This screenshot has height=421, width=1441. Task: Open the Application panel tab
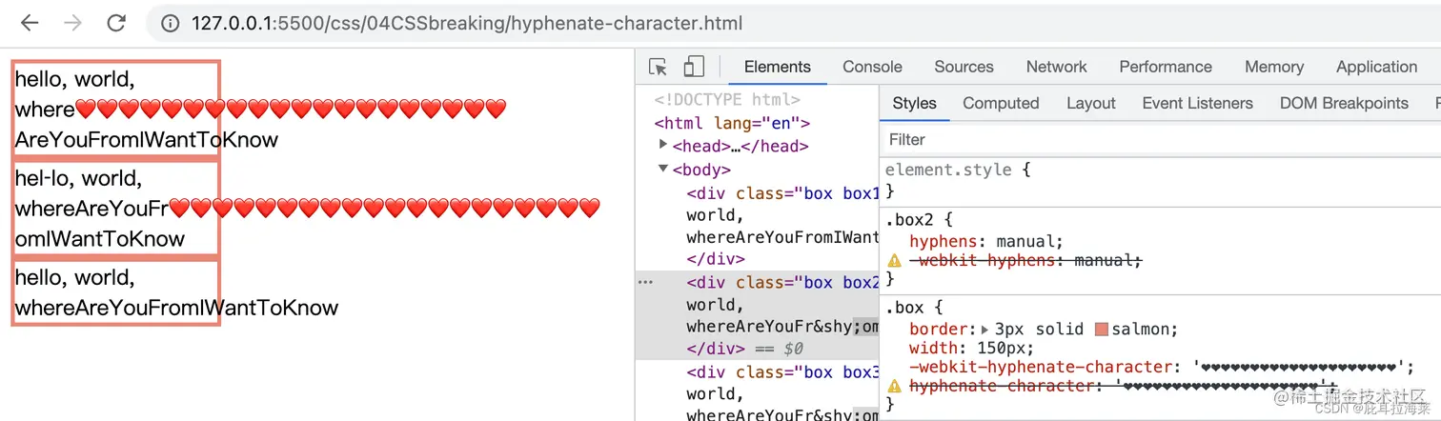click(1376, 67)
